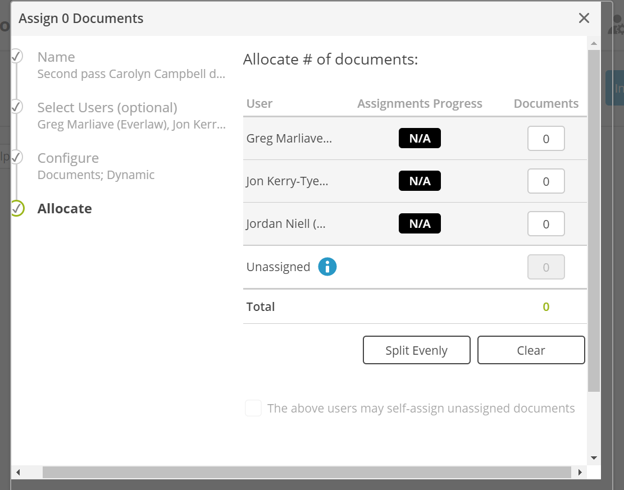Click the horizontal scrollbar thumb
The height and width of the screenshot is (490, 624).
pos(307,472)
